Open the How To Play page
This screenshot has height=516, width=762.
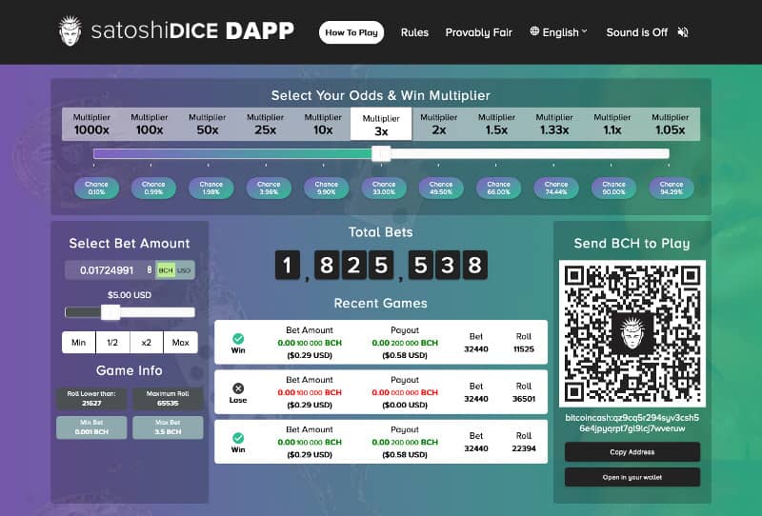tap(351, 32)
